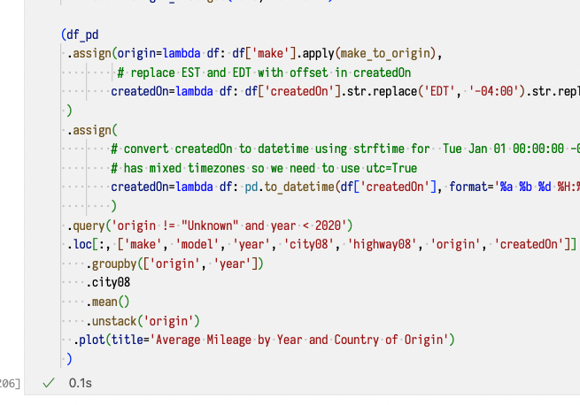Click the green cell success checkmark
The image size is (580, 405).
click(50, 383)
